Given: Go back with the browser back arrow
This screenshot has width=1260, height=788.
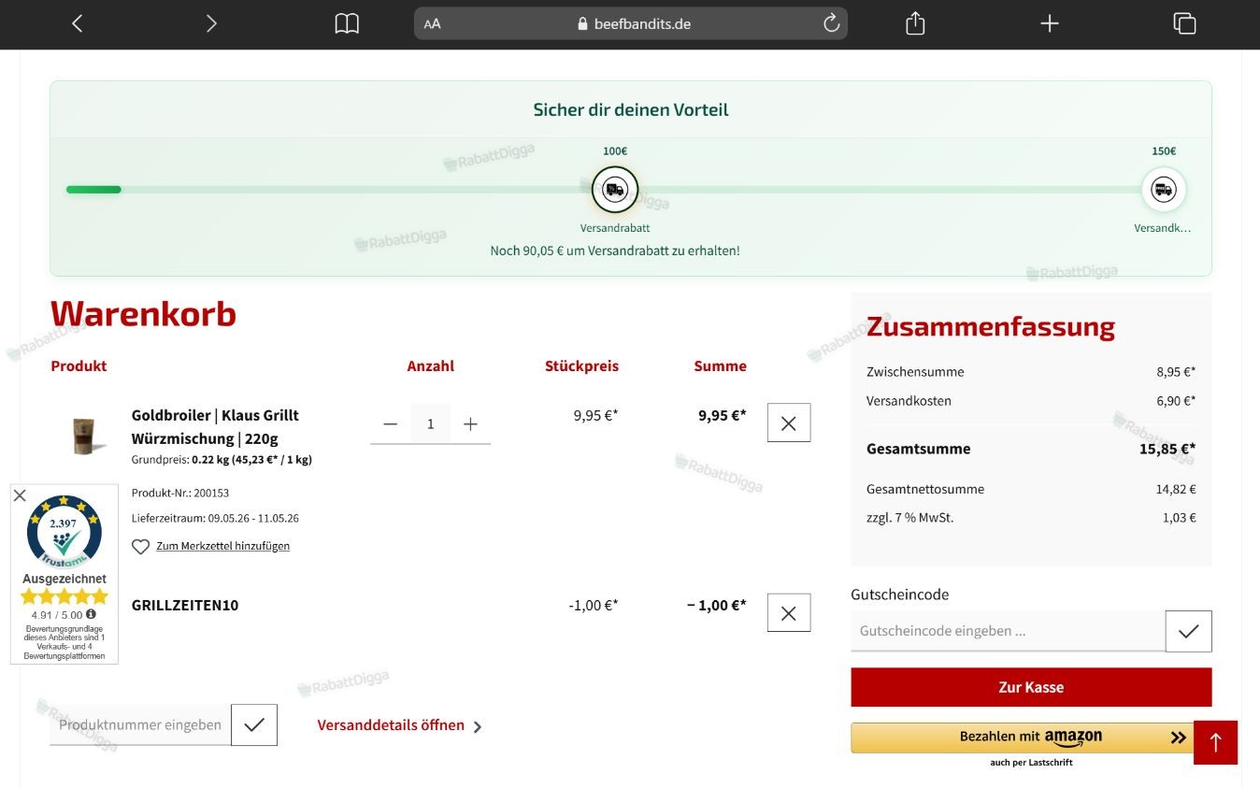Looking at the screenshot, I should pos(78,23).
